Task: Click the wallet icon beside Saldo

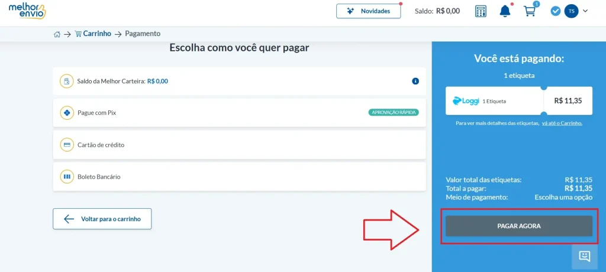Action: point(67,81)
